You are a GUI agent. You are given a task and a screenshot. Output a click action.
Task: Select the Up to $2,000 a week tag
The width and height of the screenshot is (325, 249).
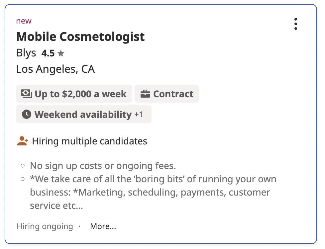point(74,94)
